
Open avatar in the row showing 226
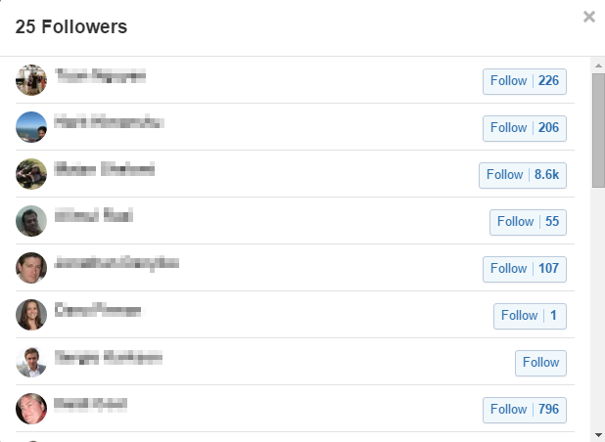click(31, 80)
